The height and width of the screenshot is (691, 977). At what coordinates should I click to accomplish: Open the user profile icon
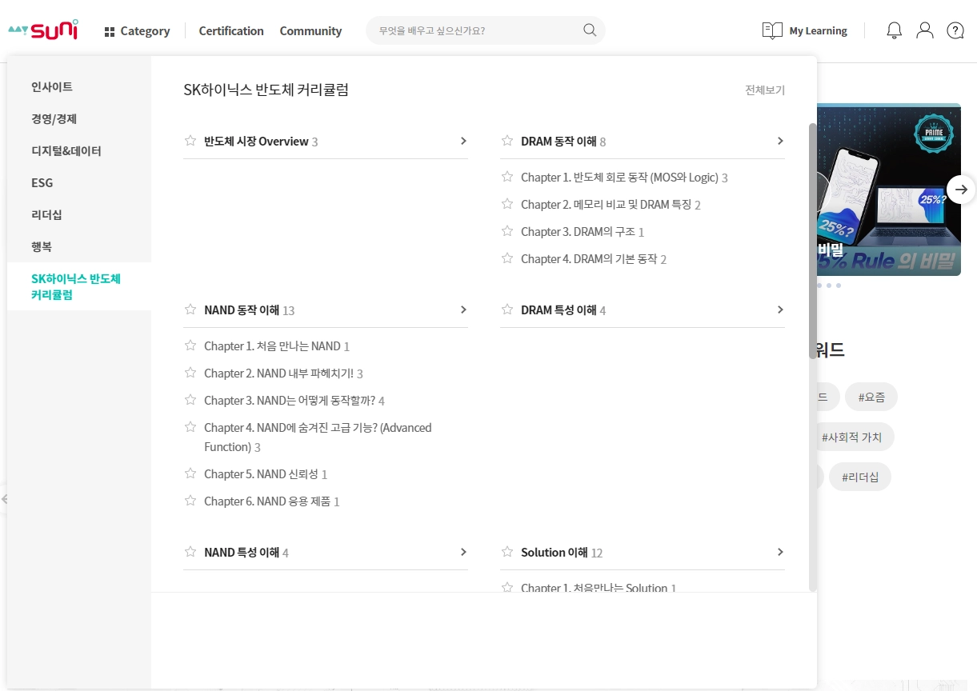tap(925, 30)
